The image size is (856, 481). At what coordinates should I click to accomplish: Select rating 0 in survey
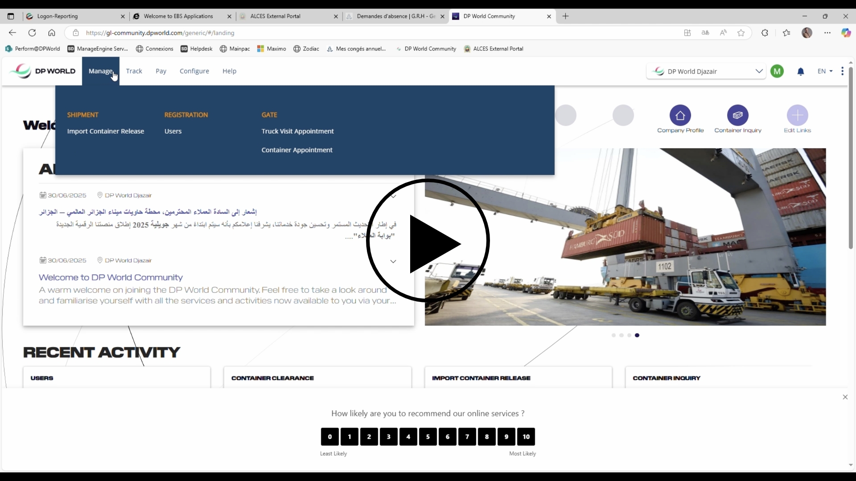[x=330, y=437]
